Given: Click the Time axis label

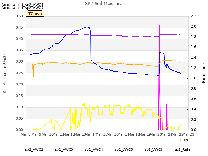Looking at the screenshot, I should (x=184, y=139).
